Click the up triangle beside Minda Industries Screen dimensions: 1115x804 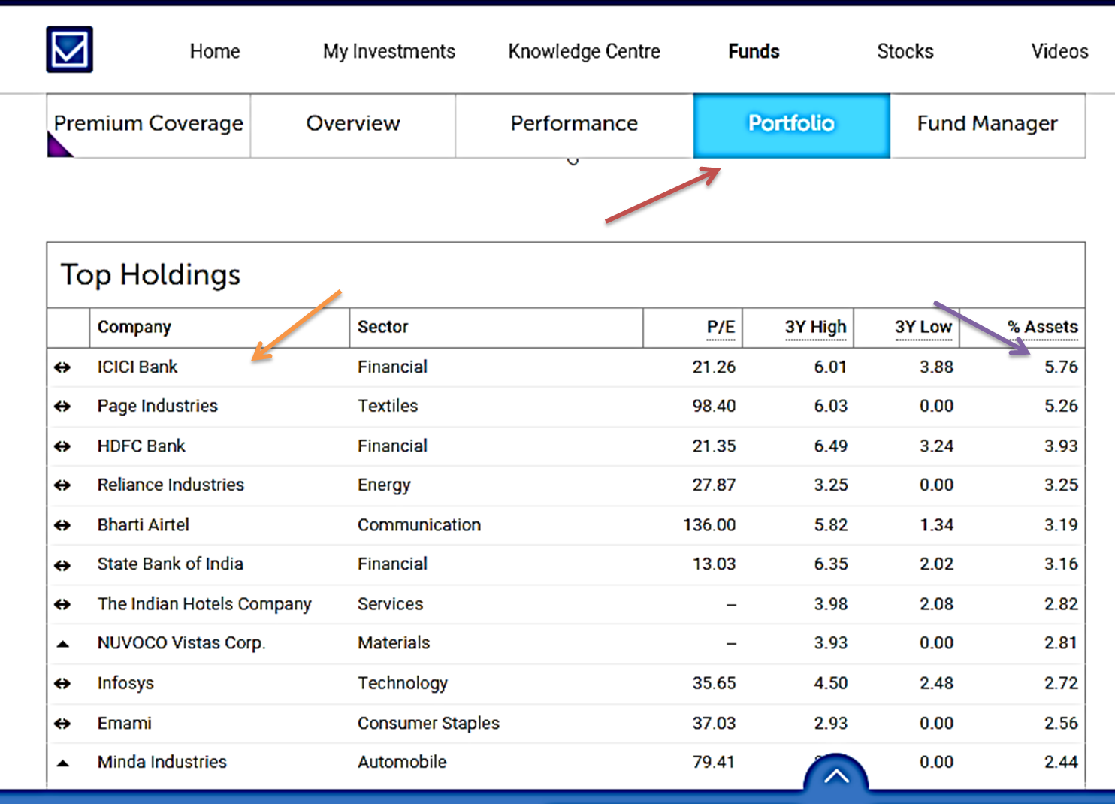point(63,763)
